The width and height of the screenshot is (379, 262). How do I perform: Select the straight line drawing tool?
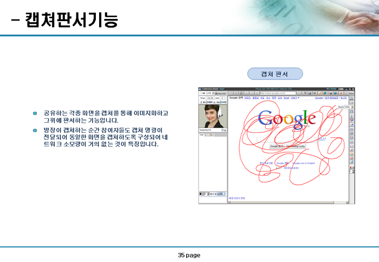coord(352,129)
